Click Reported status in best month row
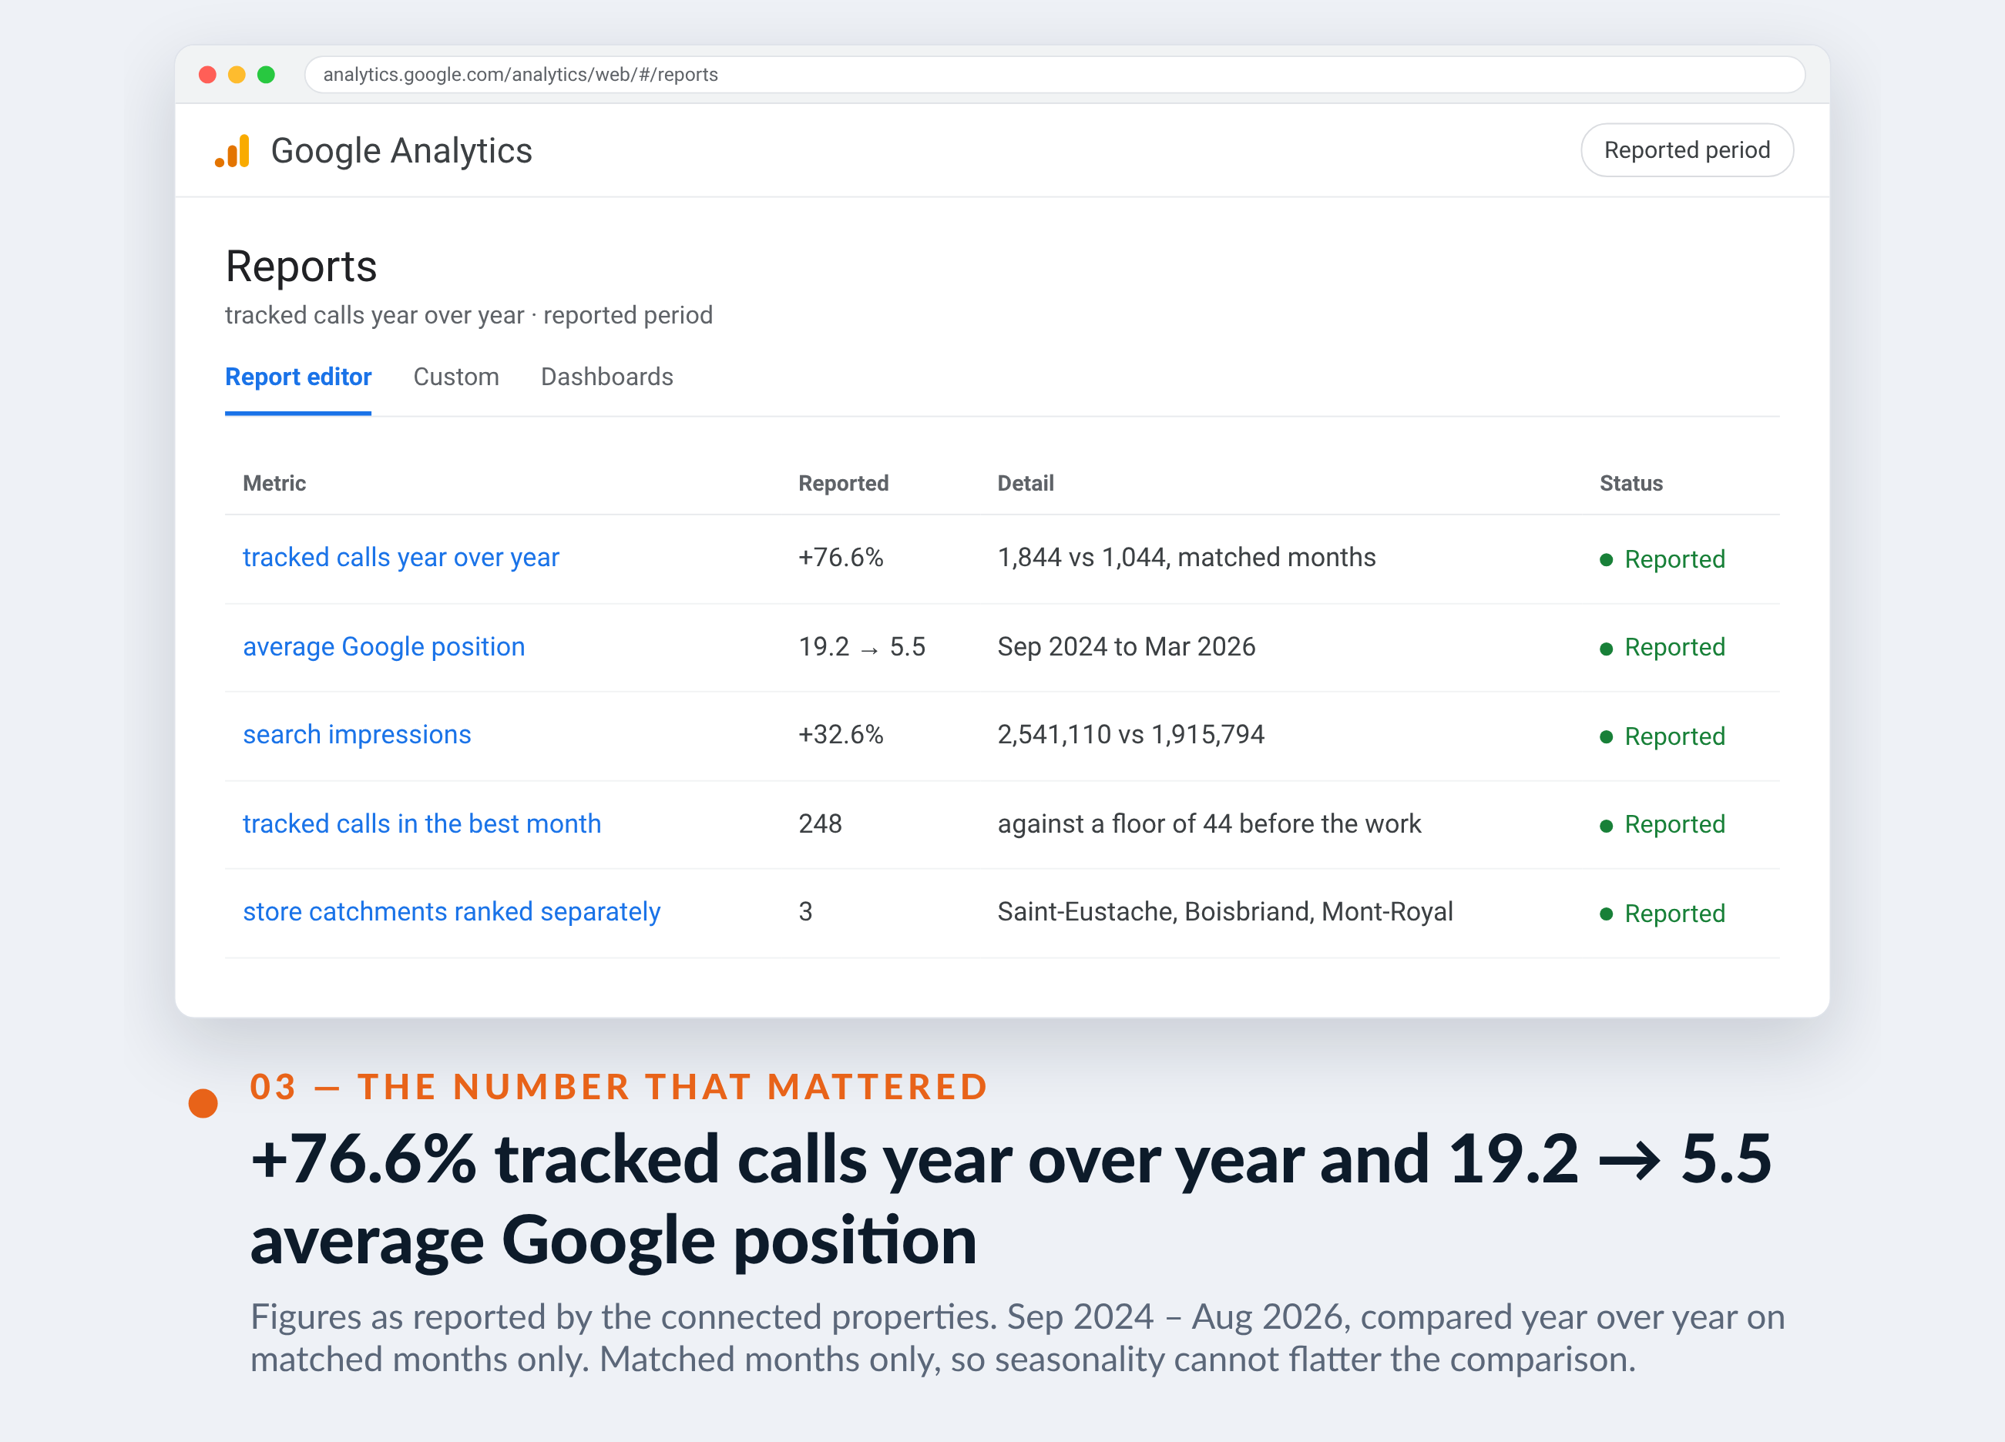 (x=1662, y=824)
